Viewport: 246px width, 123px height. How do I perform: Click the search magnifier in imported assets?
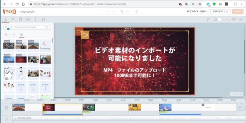46,27
